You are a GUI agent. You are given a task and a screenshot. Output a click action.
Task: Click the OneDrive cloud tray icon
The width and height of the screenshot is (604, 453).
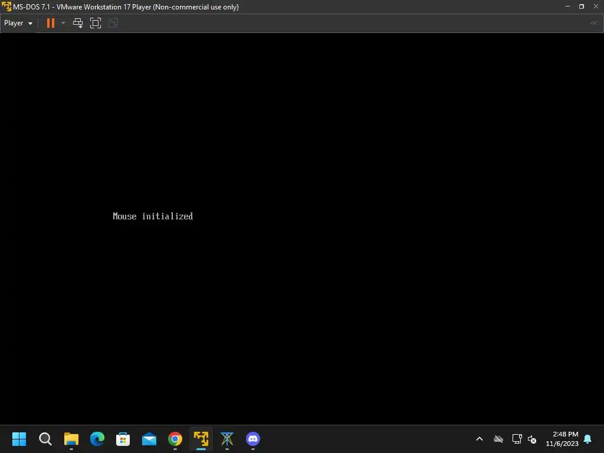point(498,439)
